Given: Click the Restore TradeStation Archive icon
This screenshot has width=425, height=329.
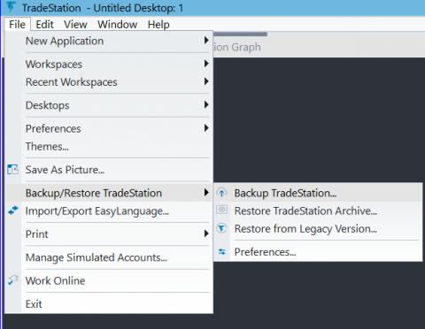Looking at the screenshot, I should pos(221,210).
